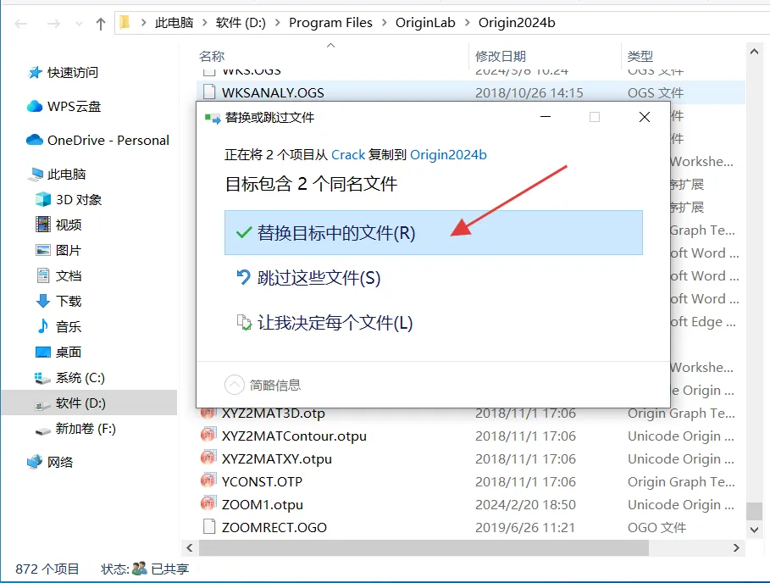
Task: Click the 网络 network icon
Action: click(x=35, y=462)
